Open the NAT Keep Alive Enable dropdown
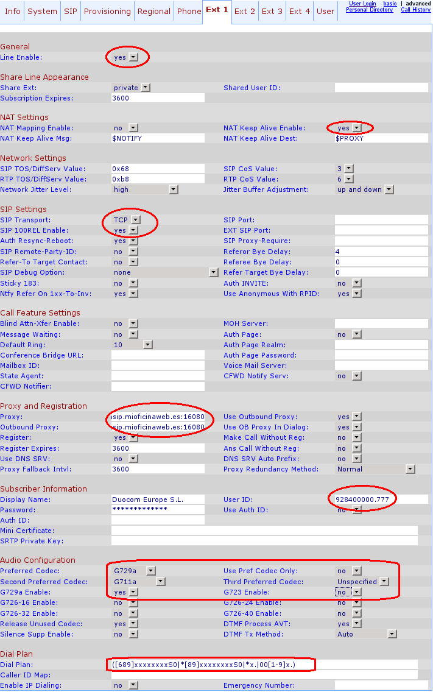This screenshot has height=692, width=433. [357, 129]
